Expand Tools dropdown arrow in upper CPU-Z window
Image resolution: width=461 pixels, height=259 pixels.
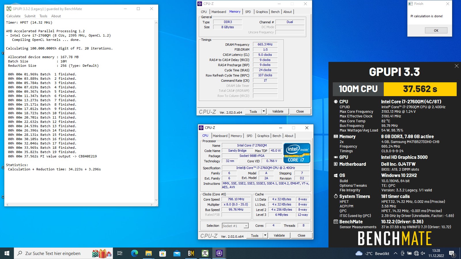pyautogui.click(x=264, y=111)
